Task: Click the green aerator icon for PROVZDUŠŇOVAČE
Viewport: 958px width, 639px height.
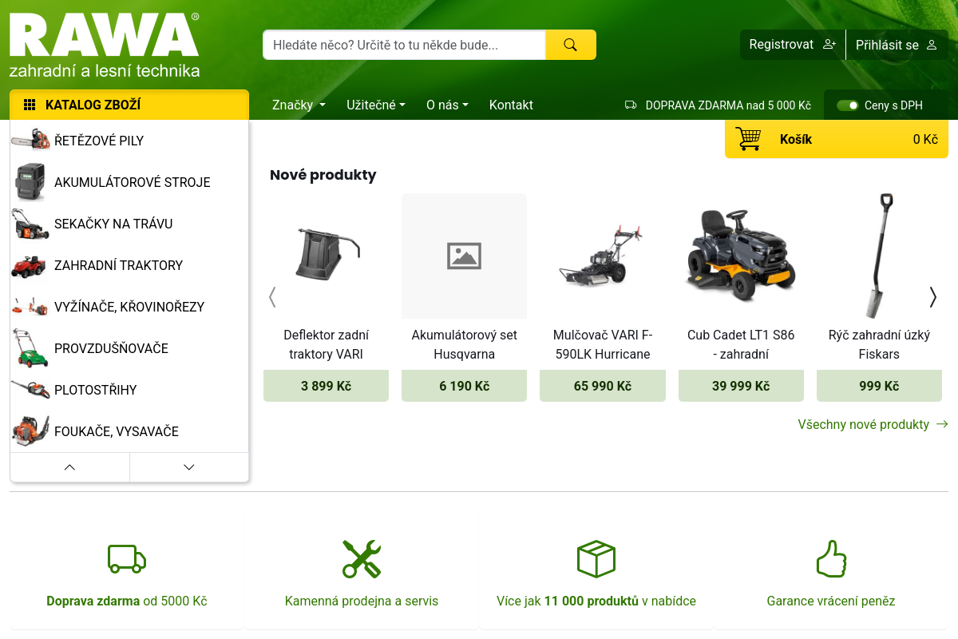Action: tap(30, 348)
